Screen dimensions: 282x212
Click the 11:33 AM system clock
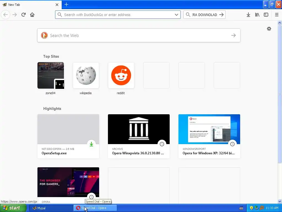pos(272,208)
